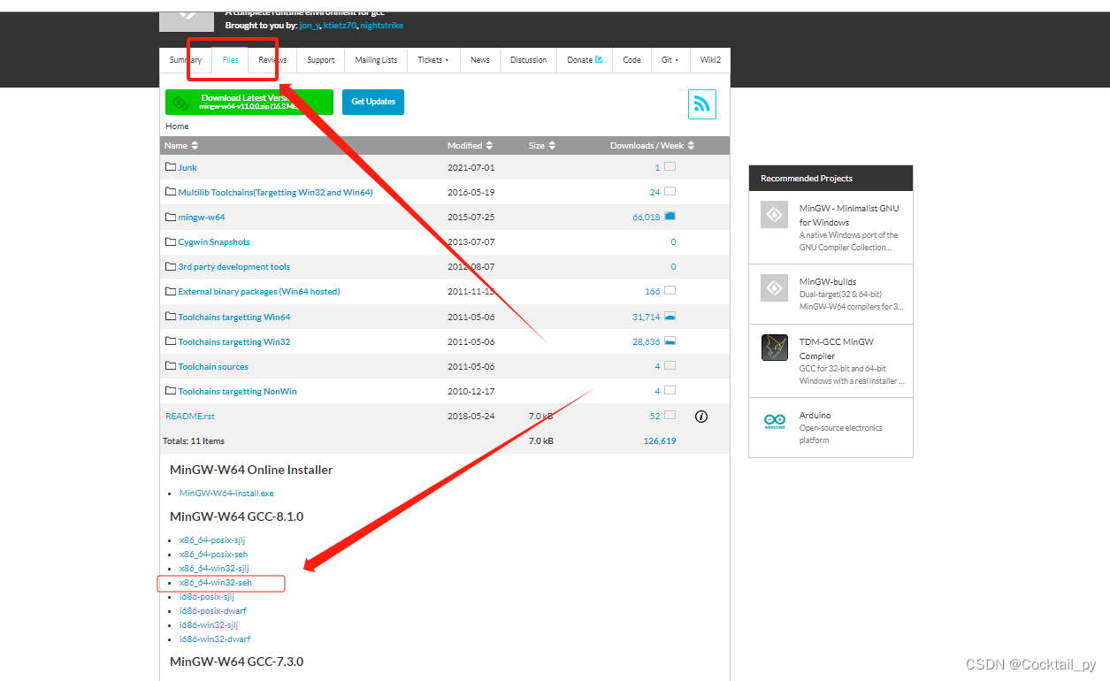This screenshot has height=681, width=1110.
Task: Go to the Support tab
Action: pos(320,60)
